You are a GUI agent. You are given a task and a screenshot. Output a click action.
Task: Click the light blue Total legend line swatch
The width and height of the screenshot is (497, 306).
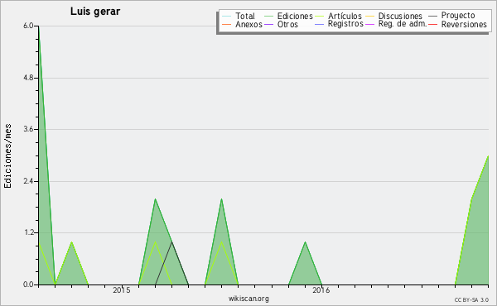point(227,16)
